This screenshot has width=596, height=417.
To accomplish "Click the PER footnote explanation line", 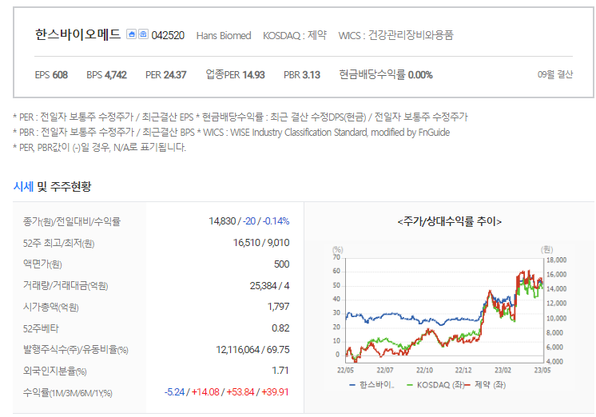I will coord(240,117).
